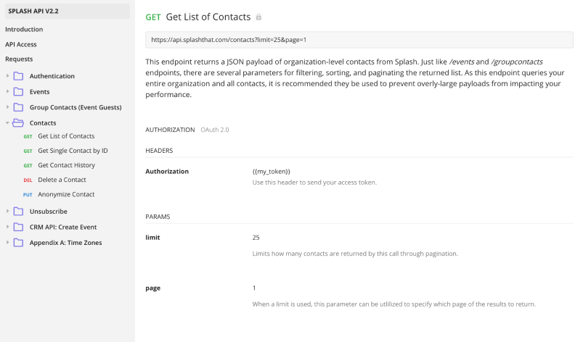583x342 pixels.
Task: Click the CRM API folder icon
Action: pyautogui.click(x=18, y=227)
